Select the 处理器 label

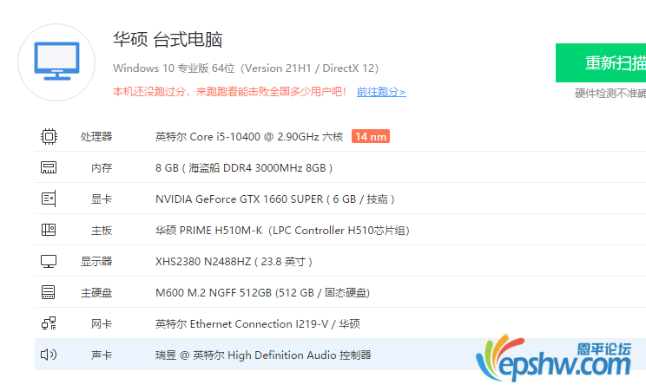(x=96, y=137)
